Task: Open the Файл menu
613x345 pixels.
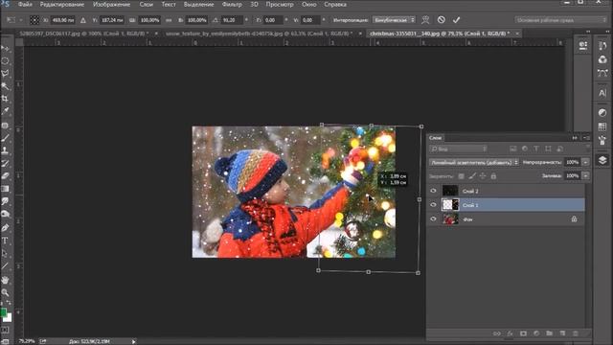Action: pos(26,4)
